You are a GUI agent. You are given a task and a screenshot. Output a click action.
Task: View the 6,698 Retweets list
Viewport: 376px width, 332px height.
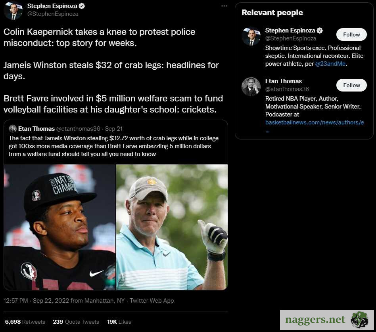pos(25,322)
